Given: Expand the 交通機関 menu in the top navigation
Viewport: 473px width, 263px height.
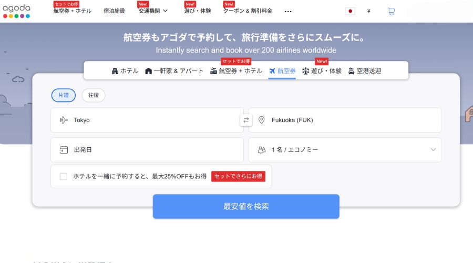Looking at the screenshot, I should pos(153,11).
